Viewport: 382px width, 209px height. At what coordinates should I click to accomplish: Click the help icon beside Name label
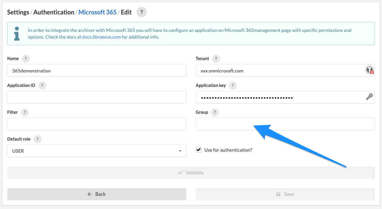[x=25, y=58]
